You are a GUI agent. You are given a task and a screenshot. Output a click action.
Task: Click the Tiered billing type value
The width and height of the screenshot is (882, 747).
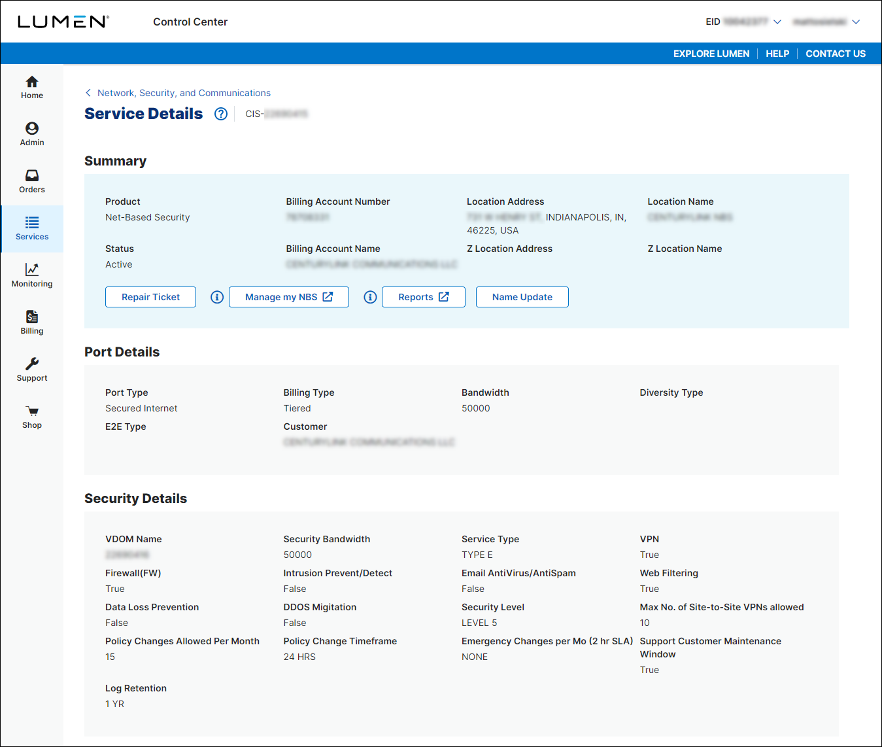click(x=297, y=408)
